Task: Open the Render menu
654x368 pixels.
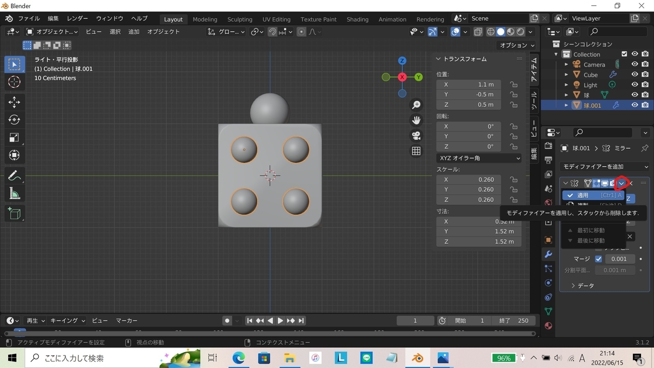Action: click(x=77, y=19)
